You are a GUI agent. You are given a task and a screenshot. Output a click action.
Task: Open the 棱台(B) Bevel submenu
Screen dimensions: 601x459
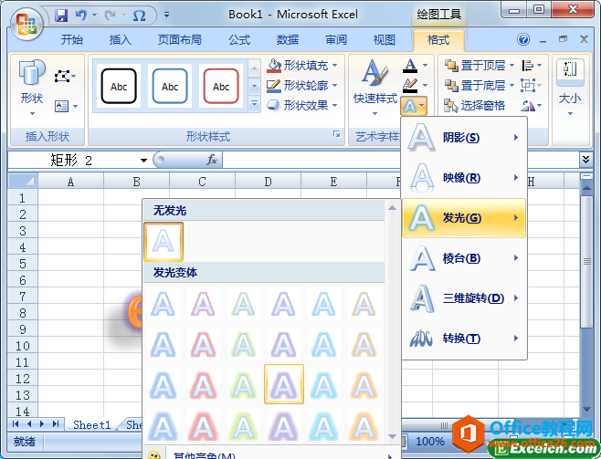pyautogui.click(x=464, y=258)
